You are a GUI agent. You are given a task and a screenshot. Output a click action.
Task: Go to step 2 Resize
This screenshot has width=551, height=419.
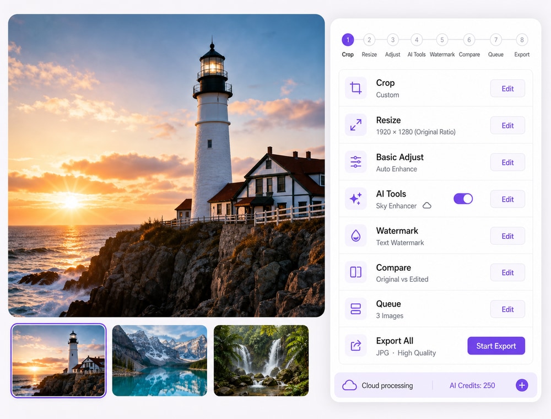(x=369, y=40)
